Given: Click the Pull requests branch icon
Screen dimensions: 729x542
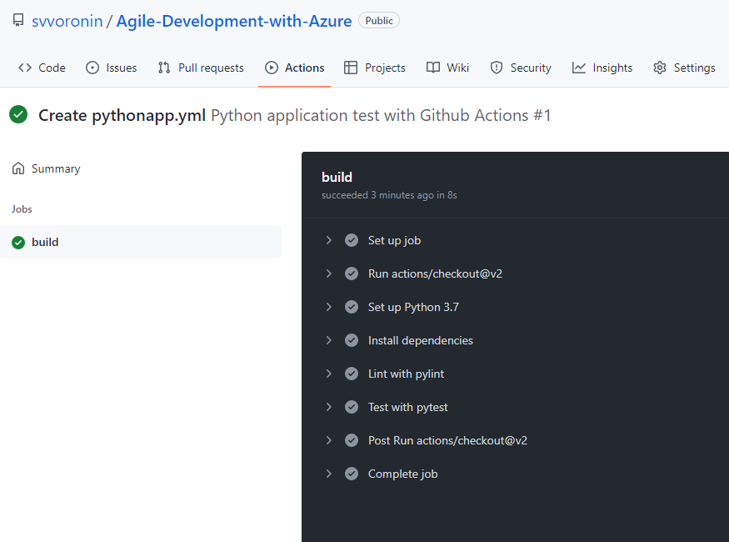Looking at the screenshot, I should point(163,68).
